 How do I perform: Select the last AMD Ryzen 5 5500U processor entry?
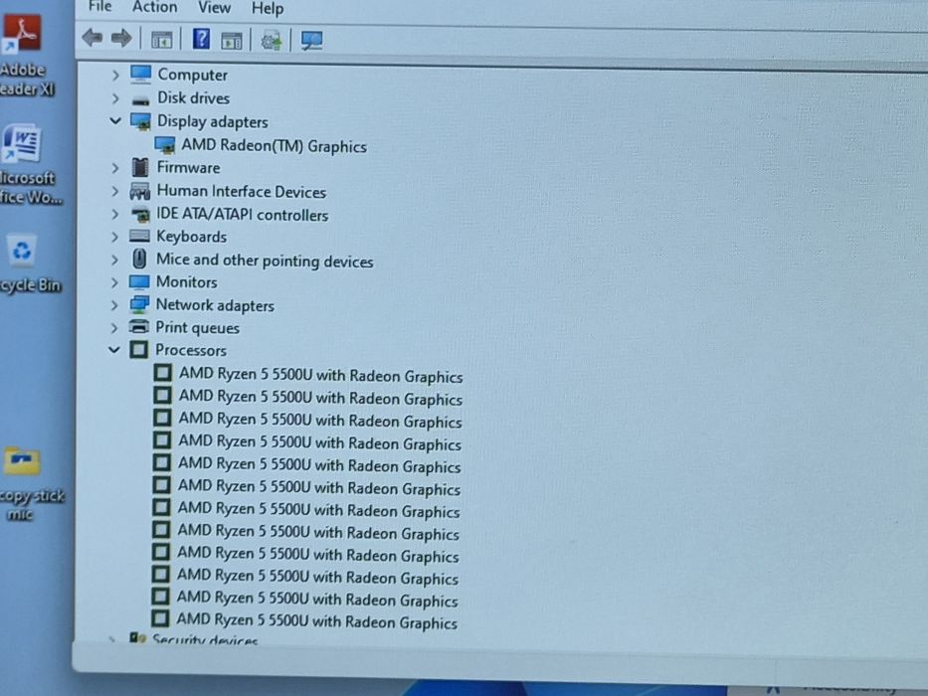[316, 620]
